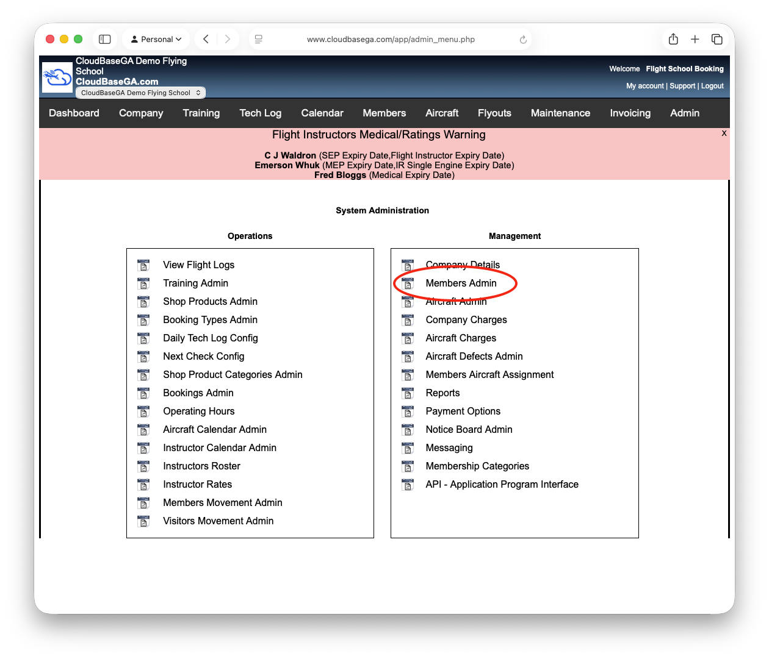
Task: Click the Emerson Whuk warning entry
Action: click(385, 165)
